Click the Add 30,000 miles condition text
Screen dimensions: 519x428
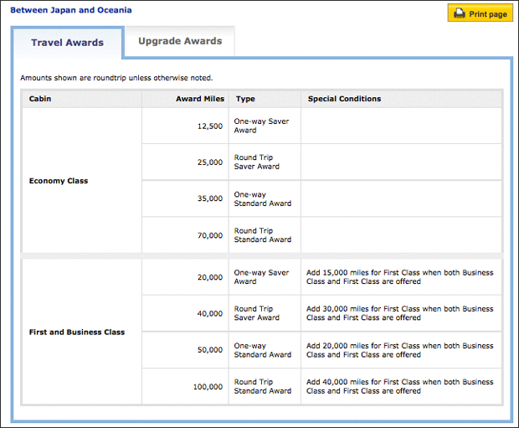pyautogui.click(x=399, y=313)
